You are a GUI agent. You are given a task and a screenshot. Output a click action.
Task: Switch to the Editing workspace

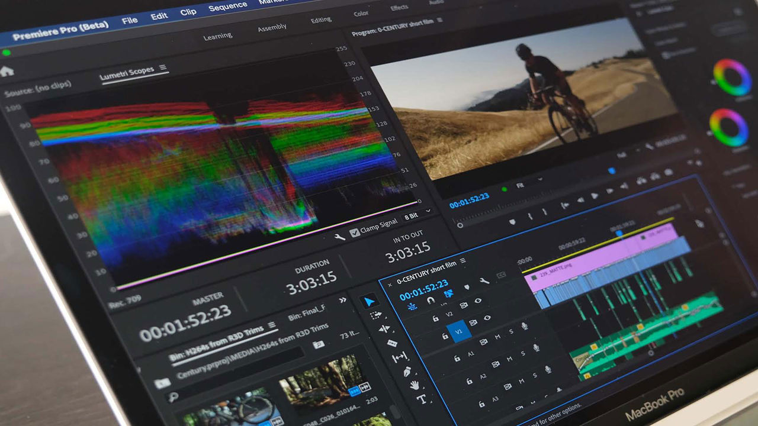tap(321, 20)
